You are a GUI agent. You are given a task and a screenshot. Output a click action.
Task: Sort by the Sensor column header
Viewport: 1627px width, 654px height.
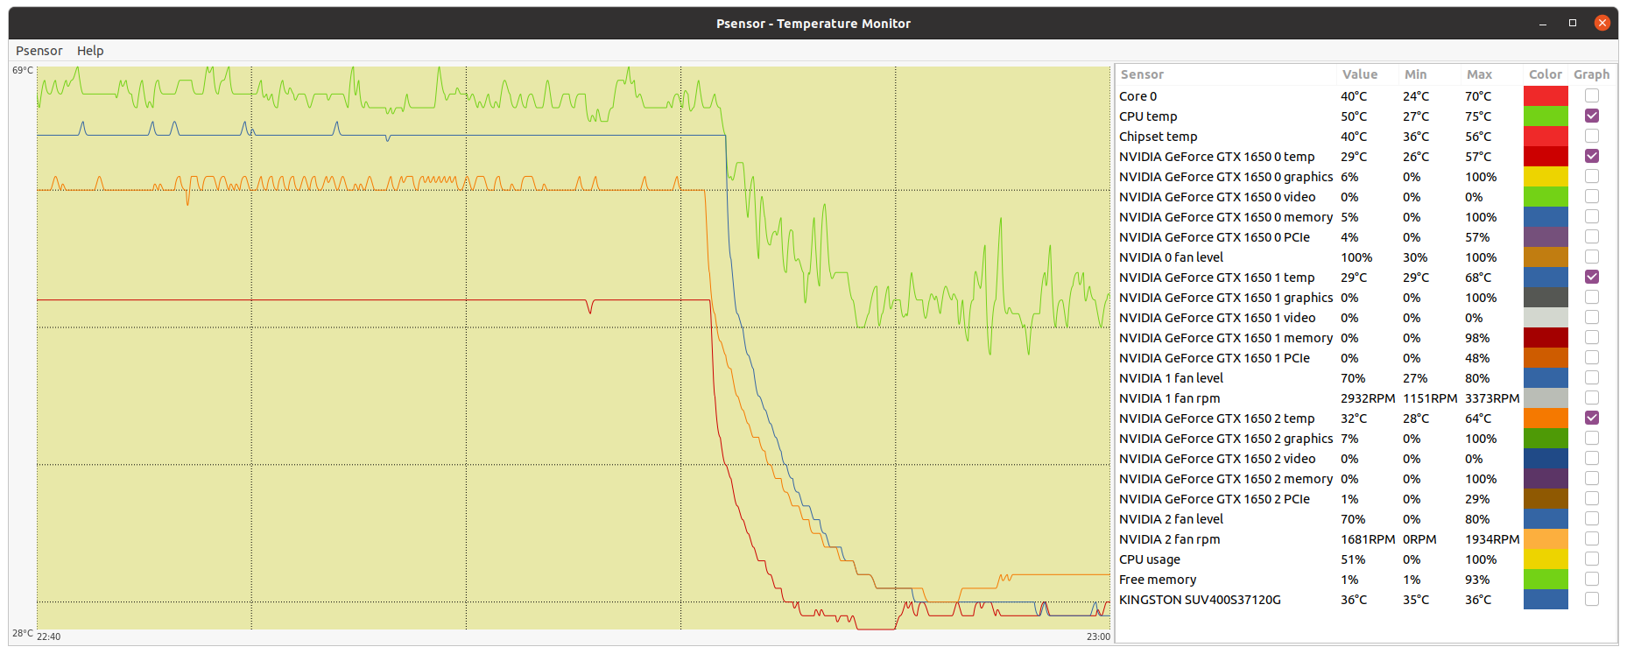click(1142, 74)
